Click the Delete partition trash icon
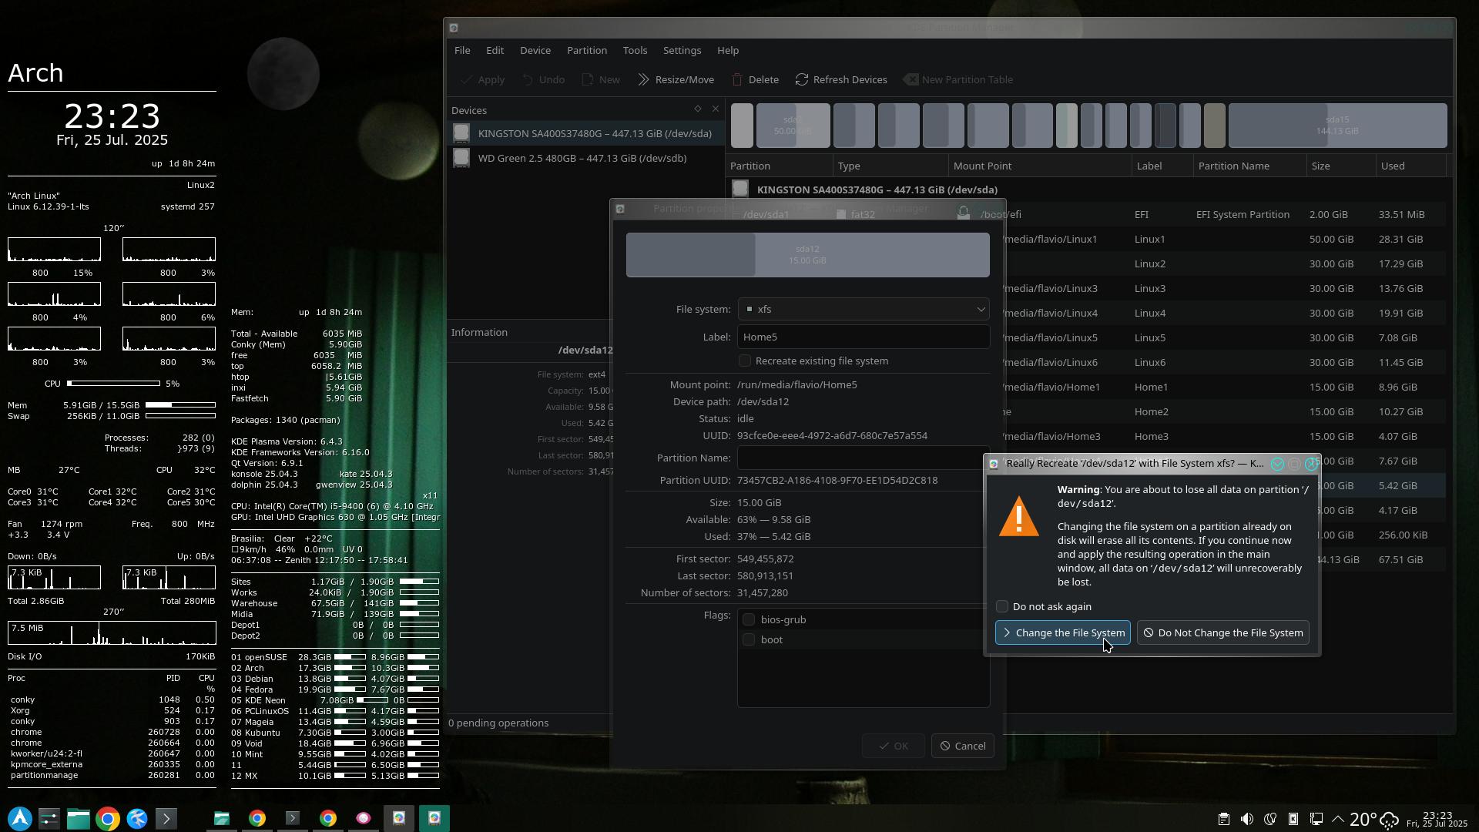Image resolution: width=1479 pixels, height=832 pixels. point(737,79)
